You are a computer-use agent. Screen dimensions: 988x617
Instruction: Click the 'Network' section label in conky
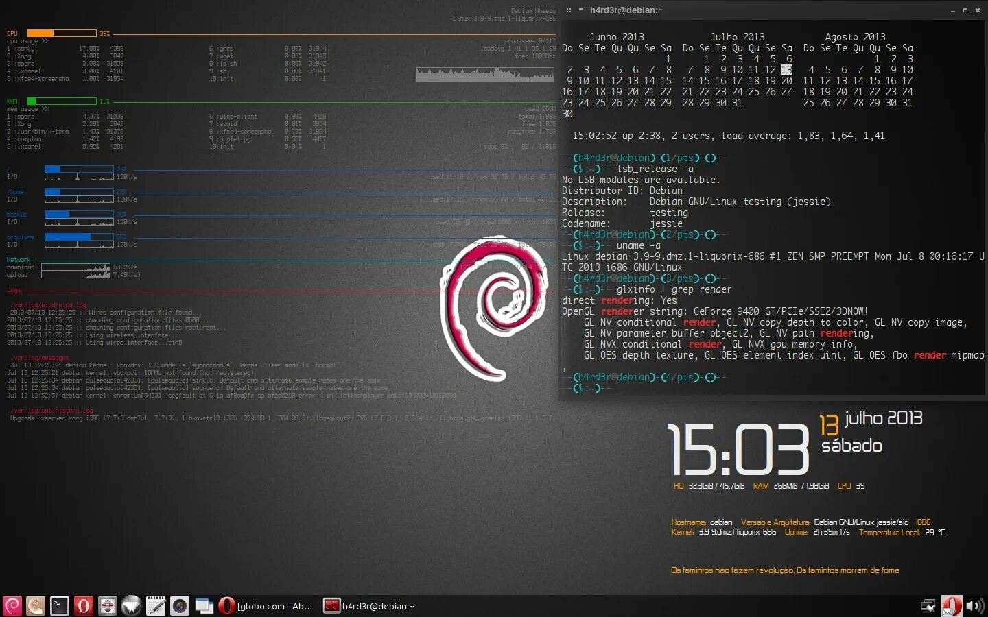19,260
